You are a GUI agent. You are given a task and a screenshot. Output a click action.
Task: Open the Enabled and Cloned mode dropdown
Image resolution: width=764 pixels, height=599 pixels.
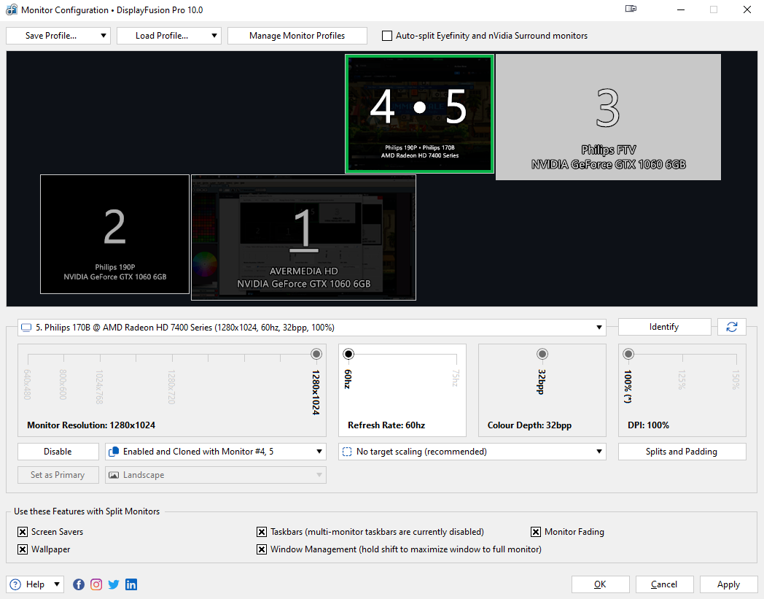pyautogui.click(x=216, y=452)
